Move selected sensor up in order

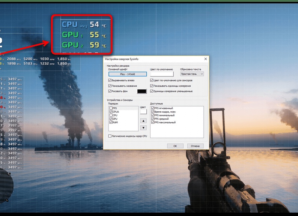[x=143, y=121]
